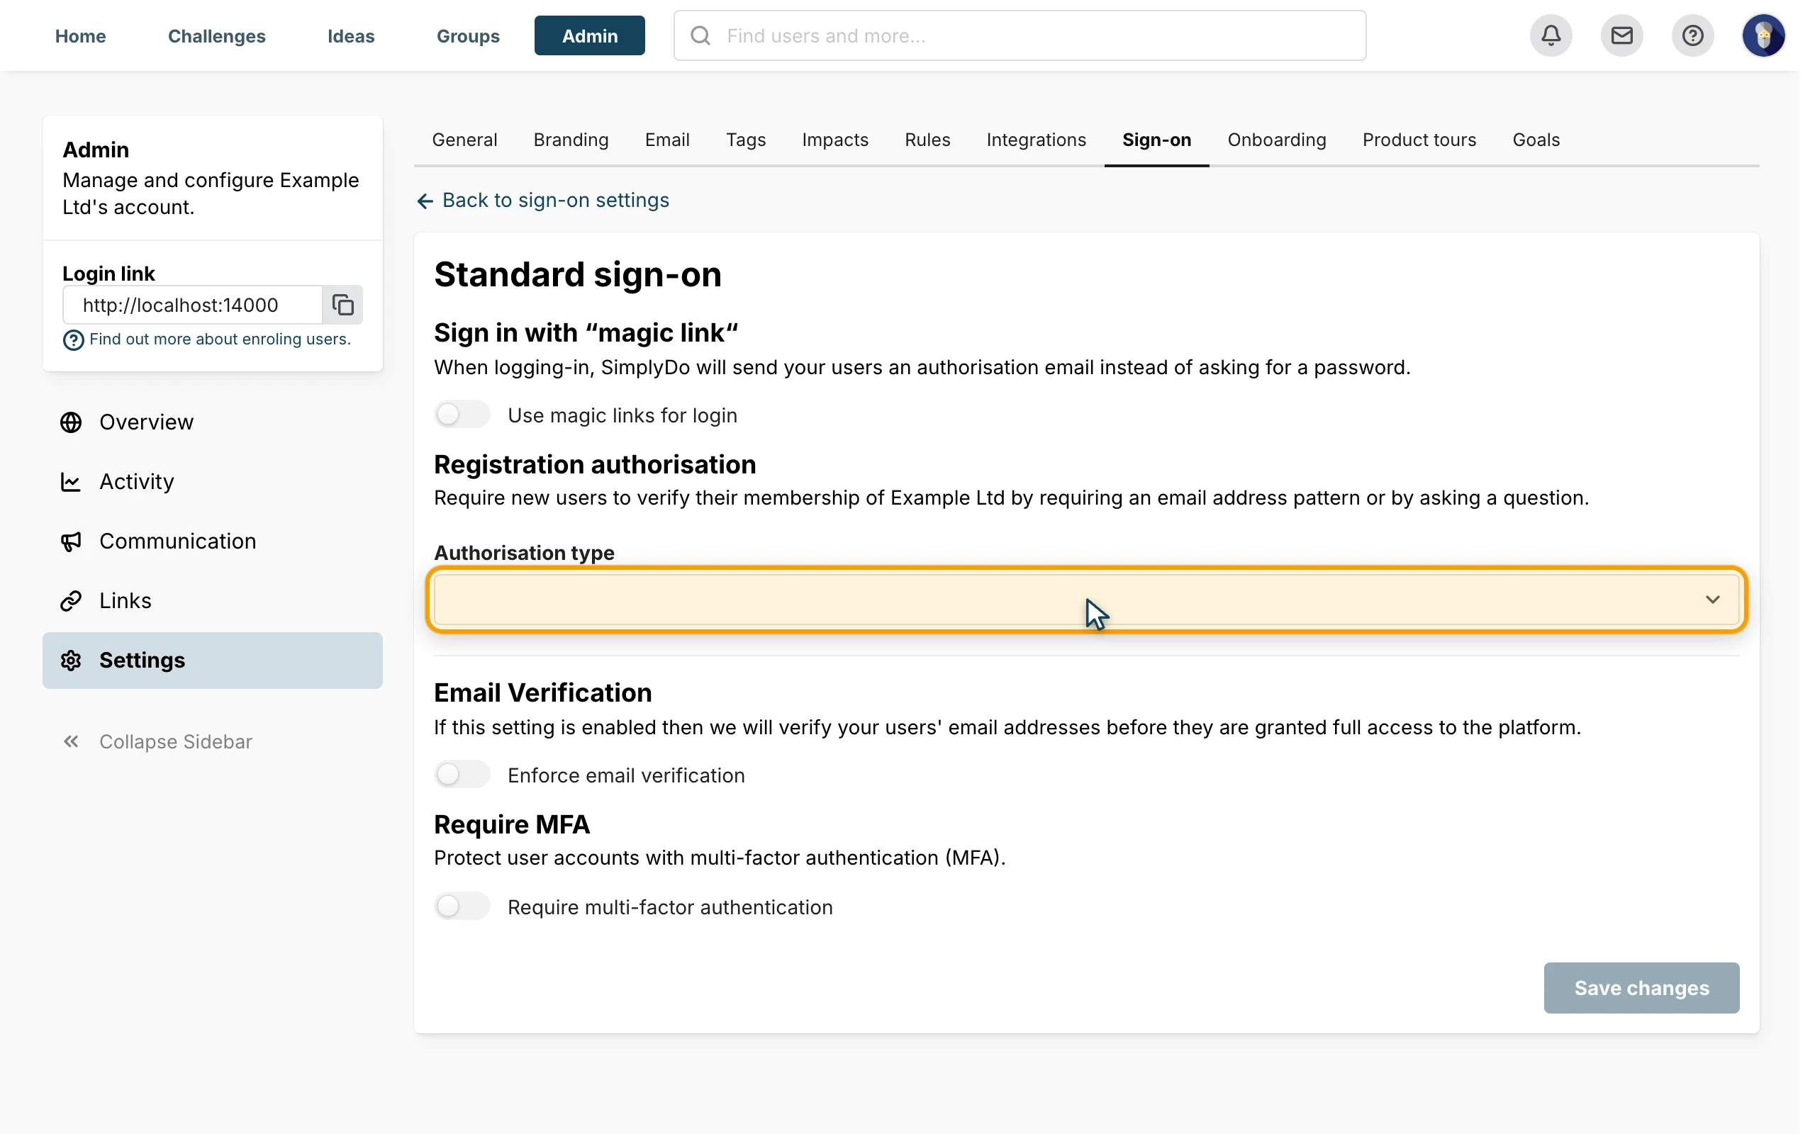1815x1134 pixels.
Task: Click the back arrow icon before sign-on settings
Action: tap(425, 201)
